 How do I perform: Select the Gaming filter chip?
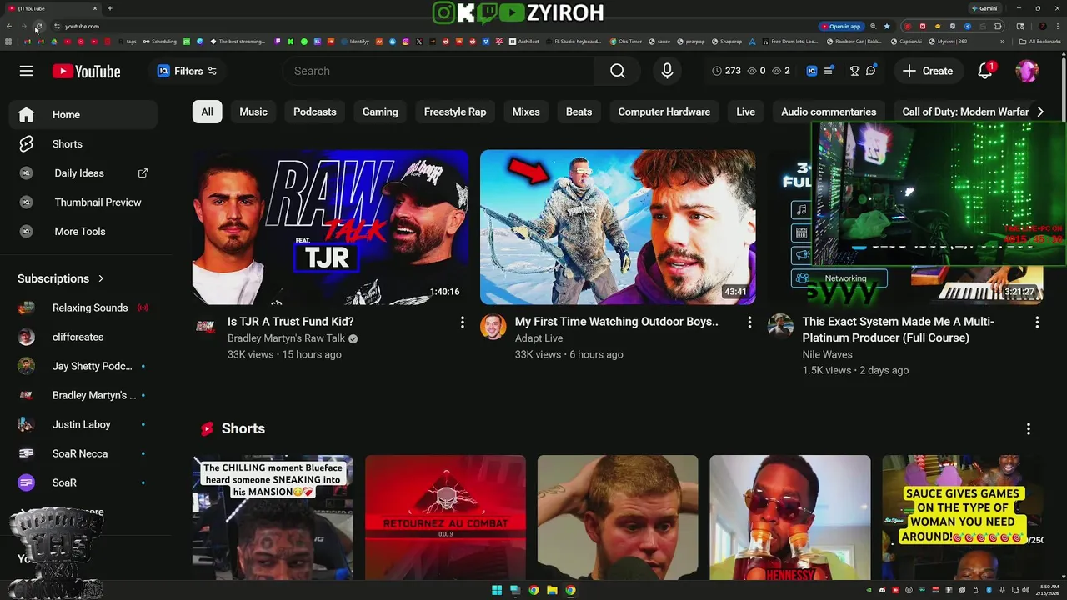coord(380,112)
